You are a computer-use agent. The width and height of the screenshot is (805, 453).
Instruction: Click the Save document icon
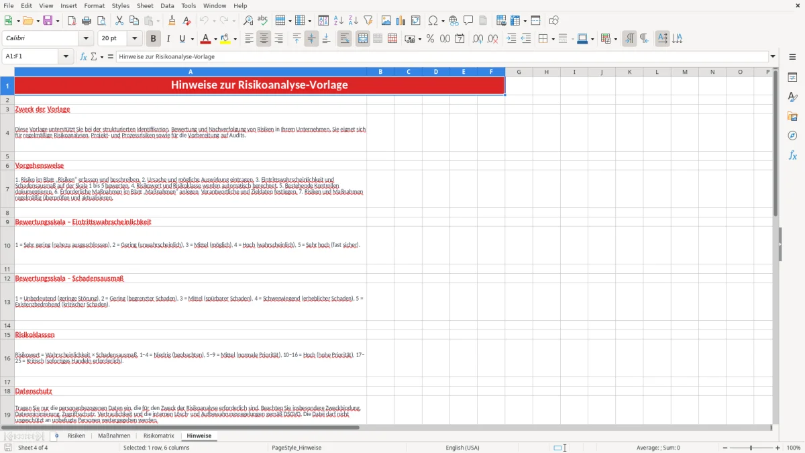pos(48,21)
